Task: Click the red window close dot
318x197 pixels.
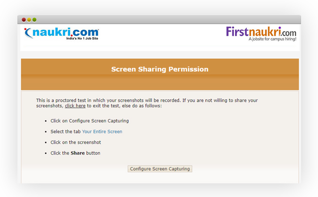Action: pos(24,20)
